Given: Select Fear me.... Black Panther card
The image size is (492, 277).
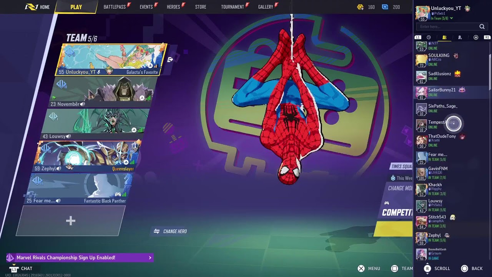Looking at the screenshot, I should (80, 189).
